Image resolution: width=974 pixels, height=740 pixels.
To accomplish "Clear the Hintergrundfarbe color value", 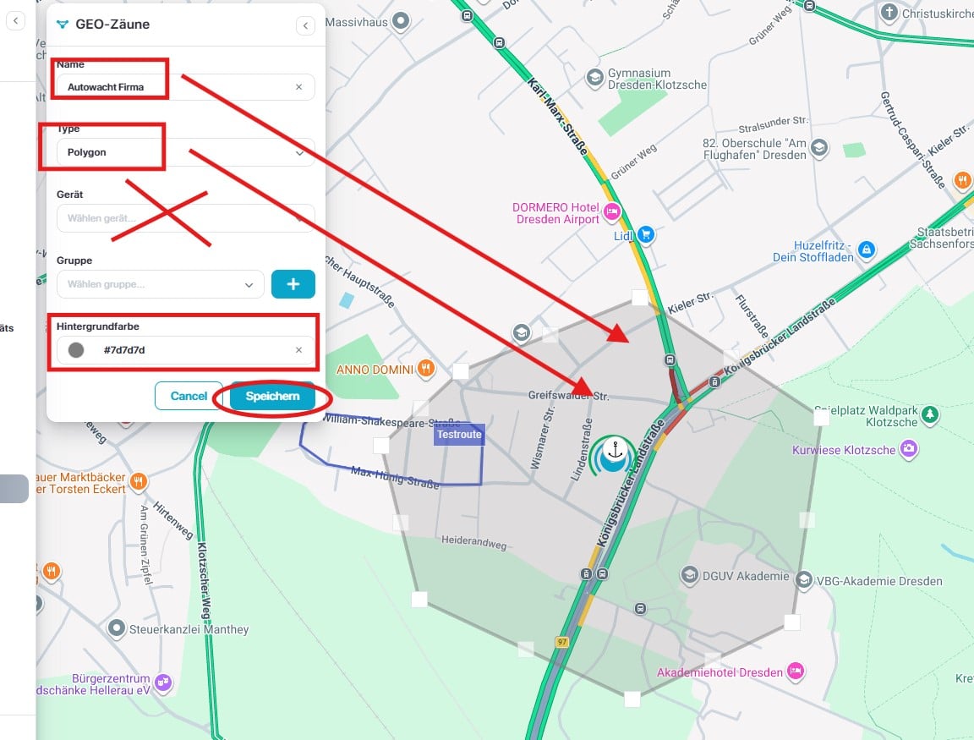I will 298,350.
